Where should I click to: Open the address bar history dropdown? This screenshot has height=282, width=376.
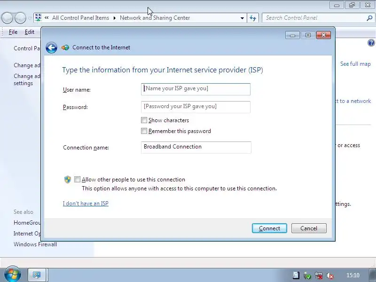click(x=242, y=18)
